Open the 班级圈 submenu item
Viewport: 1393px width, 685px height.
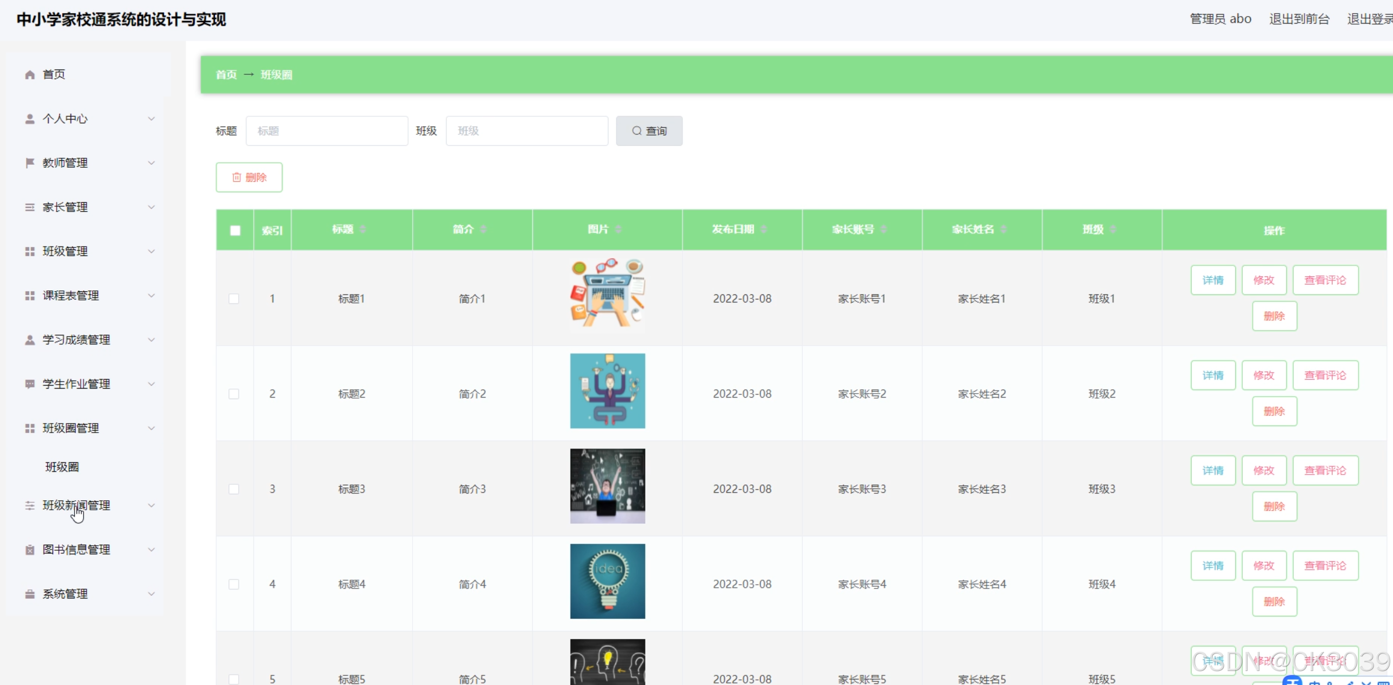[x=62, y=467]
